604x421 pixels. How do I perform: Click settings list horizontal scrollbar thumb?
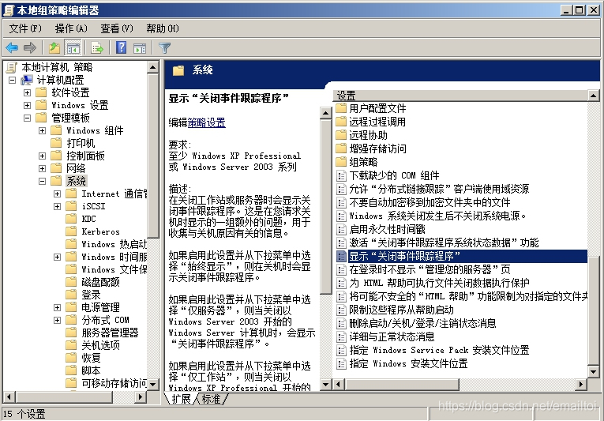point(402,384)
